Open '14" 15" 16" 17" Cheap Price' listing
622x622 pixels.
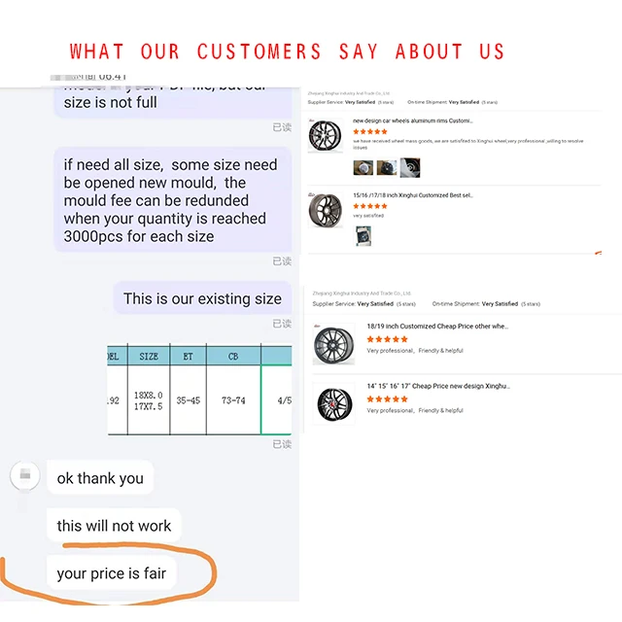[x=437, y=386]
